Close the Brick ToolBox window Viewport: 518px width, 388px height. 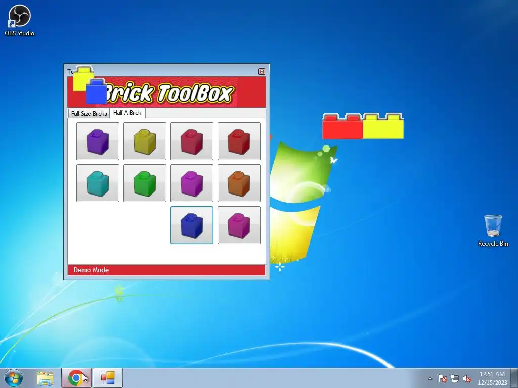click(x=262, y=71)
